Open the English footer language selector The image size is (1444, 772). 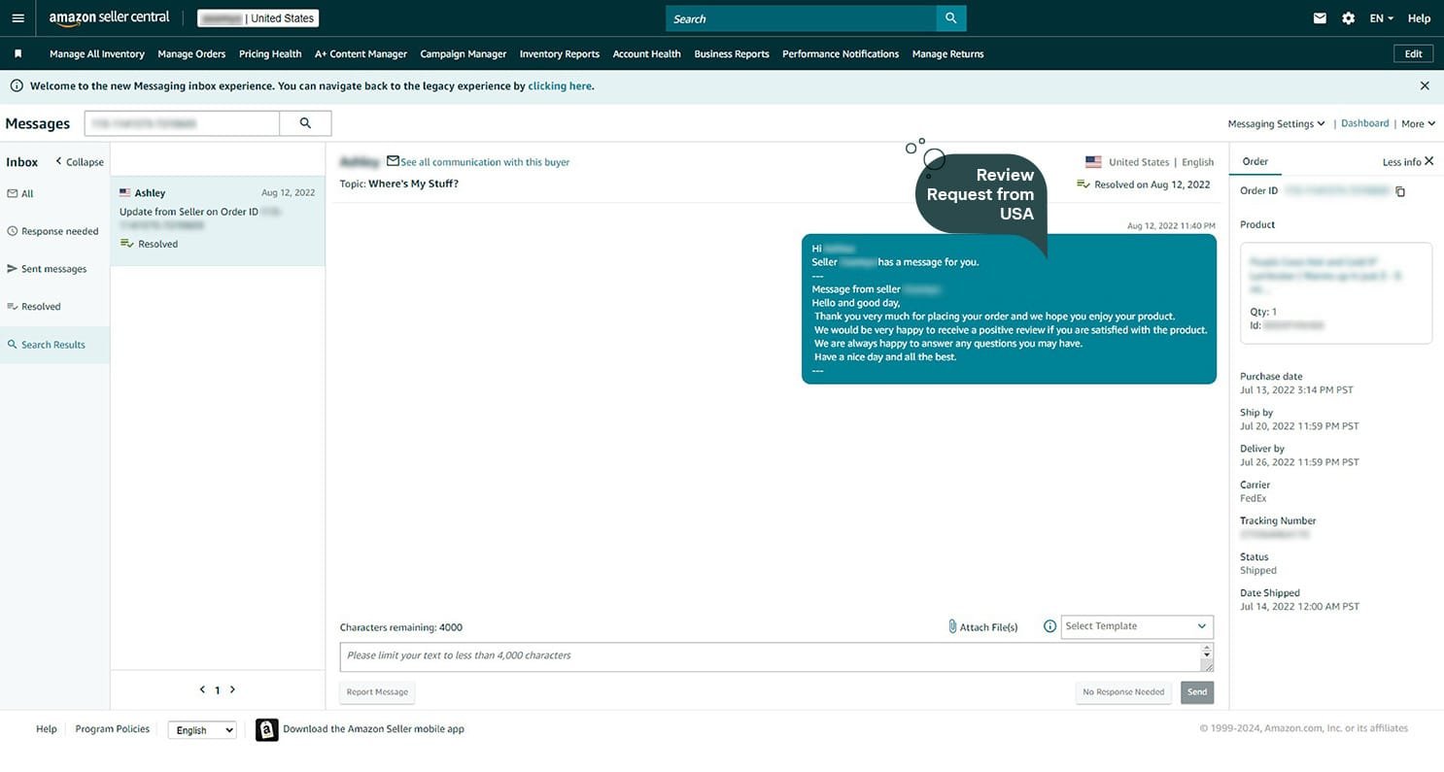pyautogui.click(x=202, y=730)
